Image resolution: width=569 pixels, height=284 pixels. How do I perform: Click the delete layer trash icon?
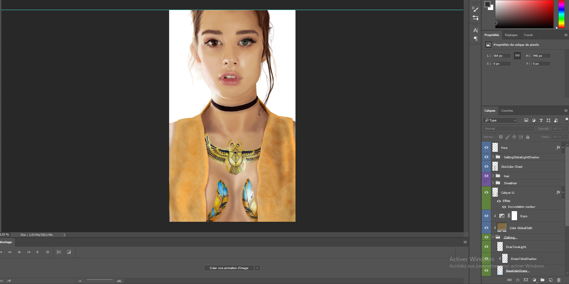point(559,280)
